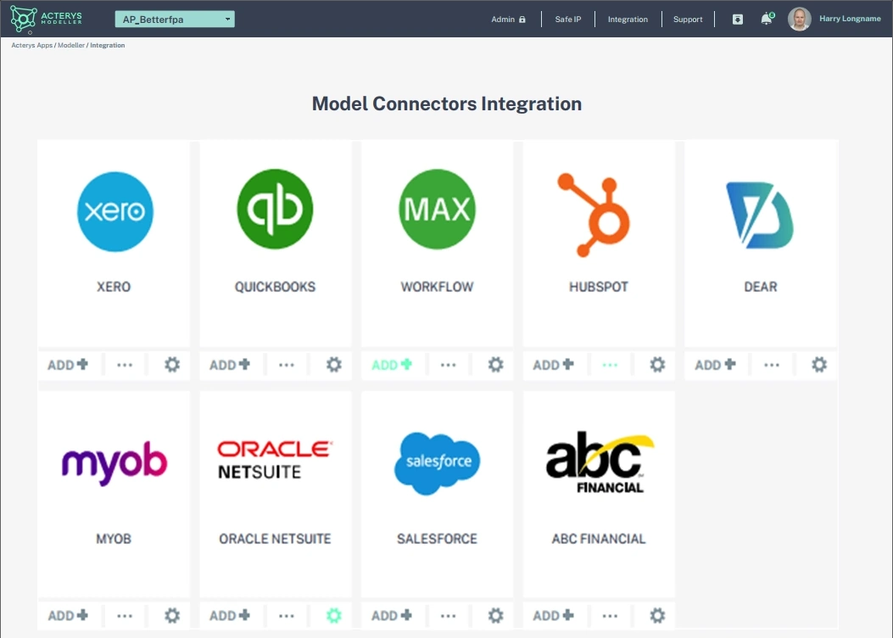The height and width of the screenshot is (638, 893).
Task: Click the gear icon under Oracle NetSuite
Action: coord(334,616)
